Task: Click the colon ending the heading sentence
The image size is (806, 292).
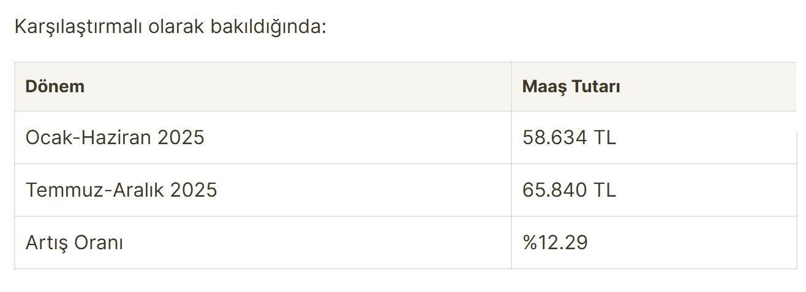Action: point(323,28)
